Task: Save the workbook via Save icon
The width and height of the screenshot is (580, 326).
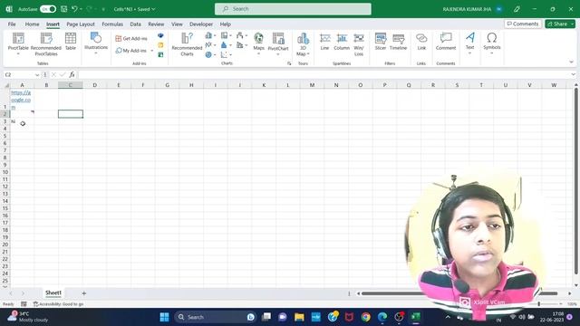Action: point(63,9)
